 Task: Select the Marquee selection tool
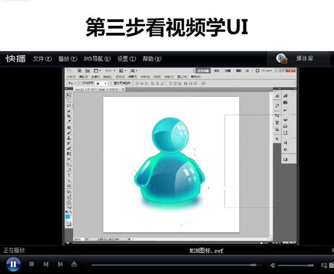(69, 101)
